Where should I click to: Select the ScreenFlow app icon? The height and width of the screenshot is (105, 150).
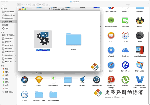(125, 65)
